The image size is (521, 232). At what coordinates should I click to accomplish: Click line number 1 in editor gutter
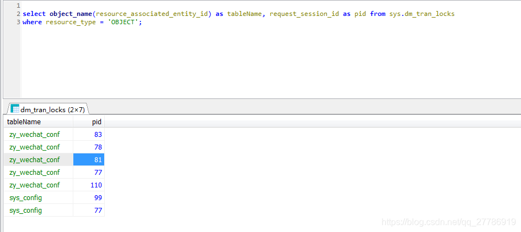(18, 5)
